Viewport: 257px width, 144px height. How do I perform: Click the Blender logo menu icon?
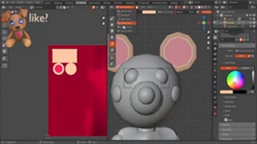tap(3, 3)
